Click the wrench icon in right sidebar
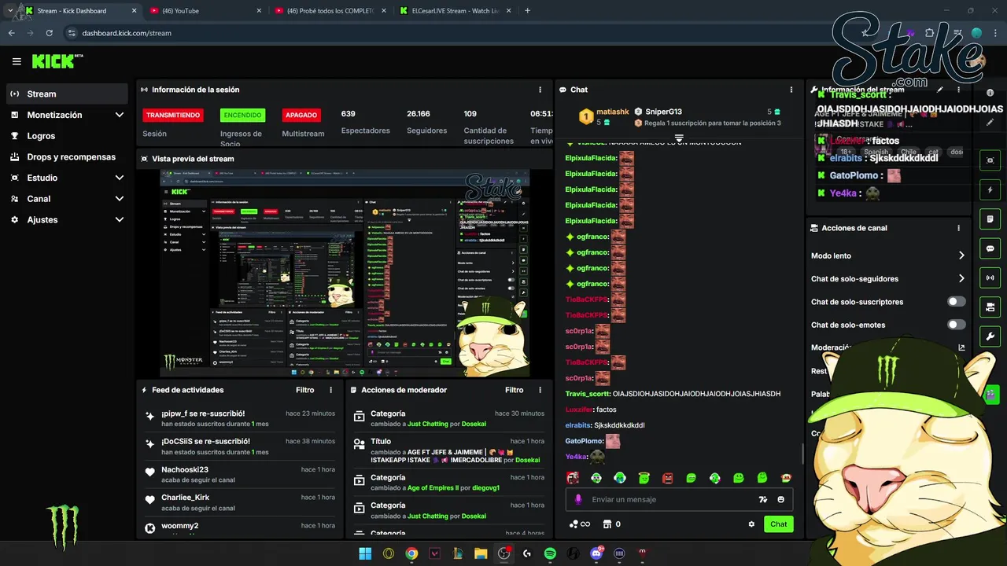 point(990,336)
